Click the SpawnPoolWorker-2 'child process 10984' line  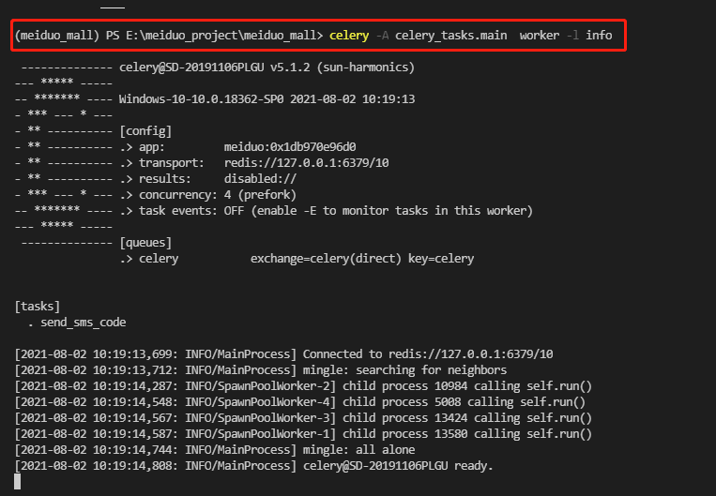click(x=303, y=386)
